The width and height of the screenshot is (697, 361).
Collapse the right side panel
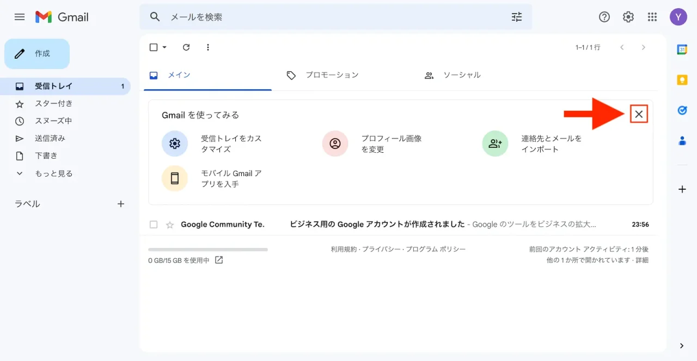[681, 345]
